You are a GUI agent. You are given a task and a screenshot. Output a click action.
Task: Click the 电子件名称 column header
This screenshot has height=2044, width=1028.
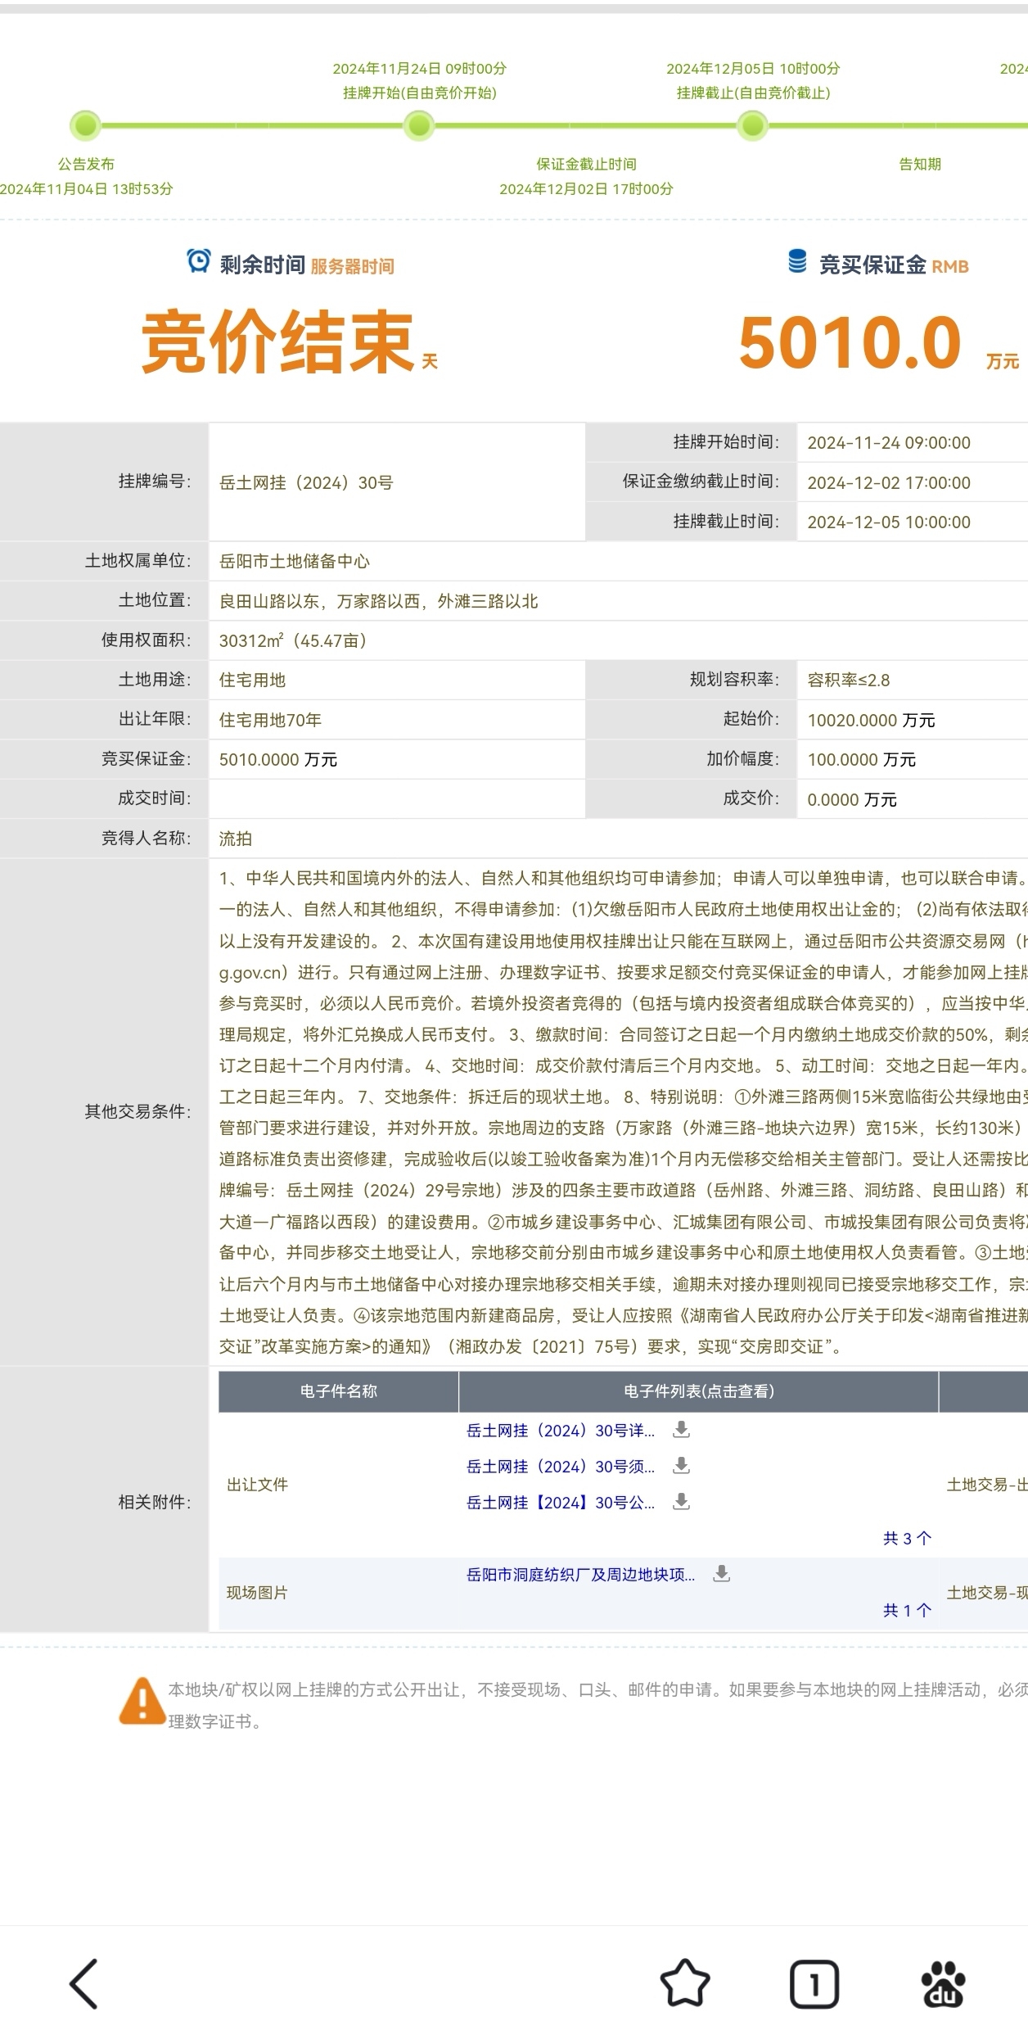tap(338, 1391)
